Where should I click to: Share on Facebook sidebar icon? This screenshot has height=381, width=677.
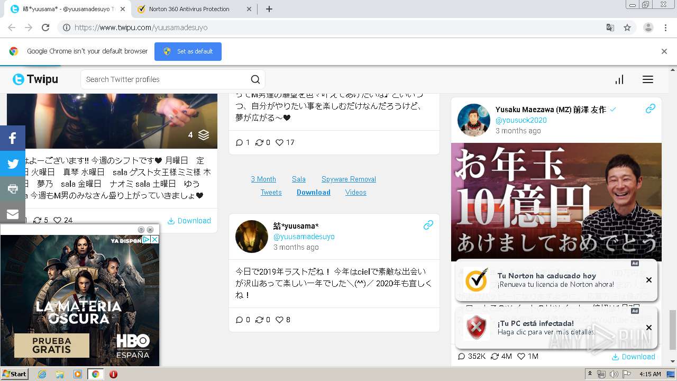(x=13, y=139)
